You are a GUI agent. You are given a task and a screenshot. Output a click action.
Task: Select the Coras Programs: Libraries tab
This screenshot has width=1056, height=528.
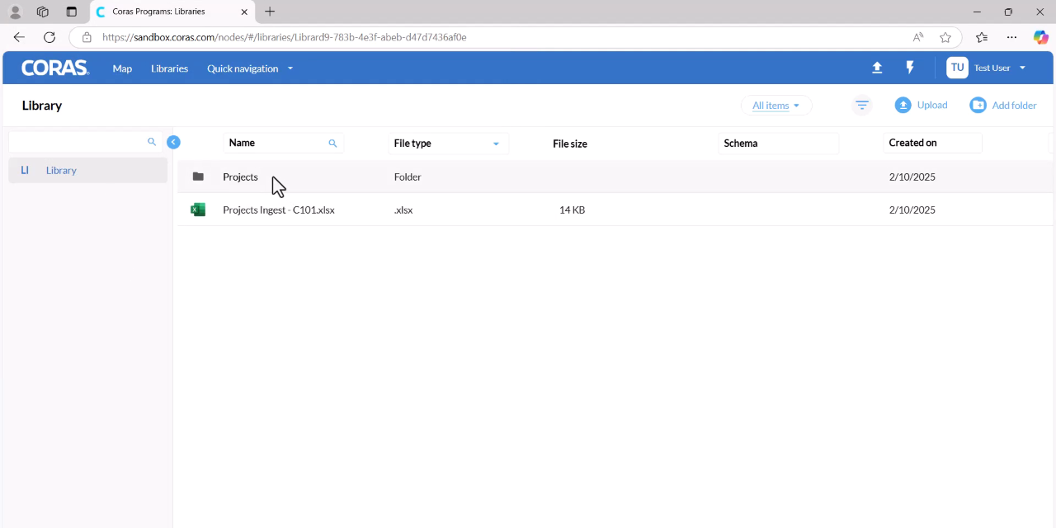click(x=173, y=12)
